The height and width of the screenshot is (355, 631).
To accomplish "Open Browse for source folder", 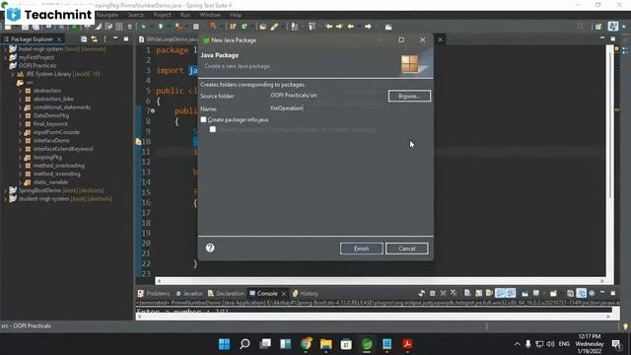I will coord(409,96).
